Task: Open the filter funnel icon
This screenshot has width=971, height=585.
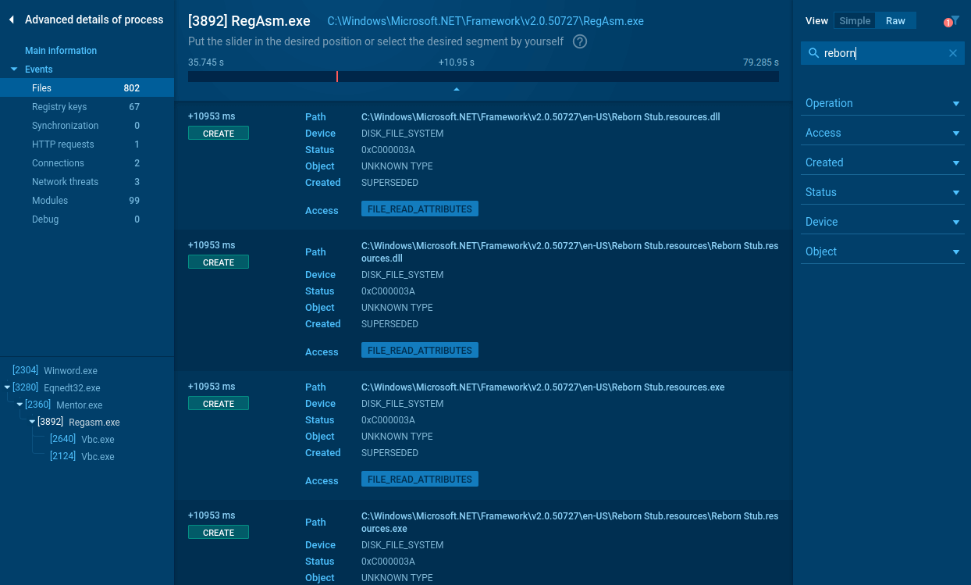Action: (954, 21)
